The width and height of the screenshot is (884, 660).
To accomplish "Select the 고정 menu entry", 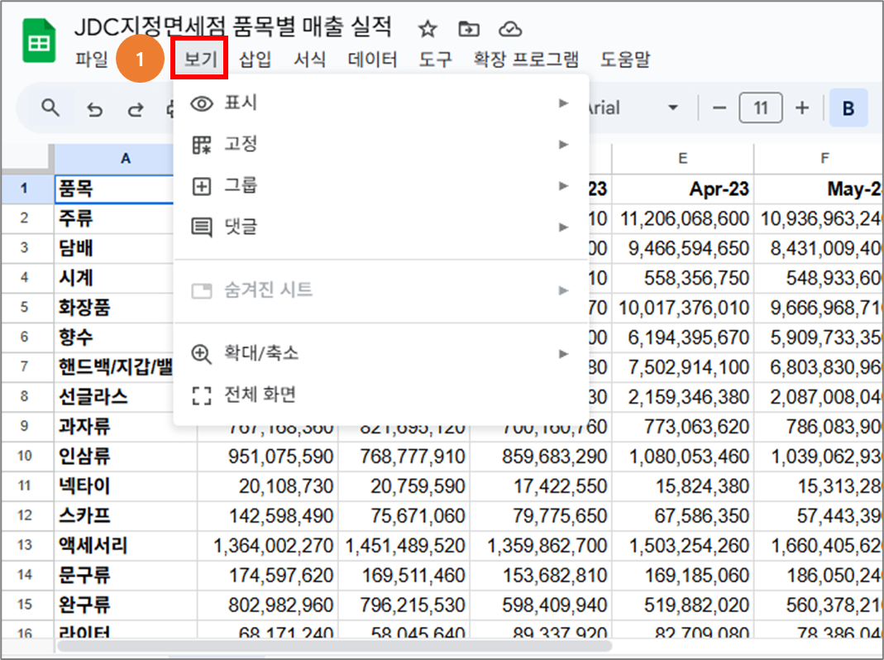I will pos(381,145).
